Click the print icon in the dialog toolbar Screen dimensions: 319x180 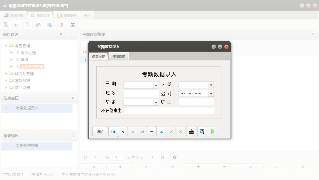point(191,132)
